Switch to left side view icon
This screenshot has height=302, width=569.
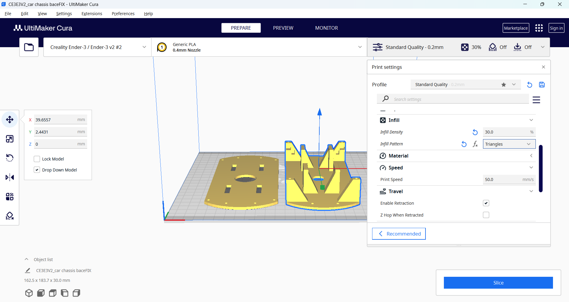pyautogui.click(x=65, y=293)
